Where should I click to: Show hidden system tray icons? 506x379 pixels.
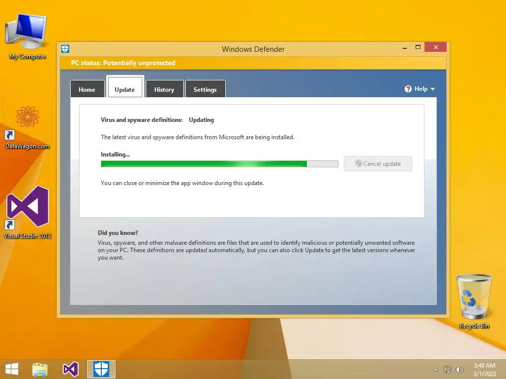click(435, 370)
